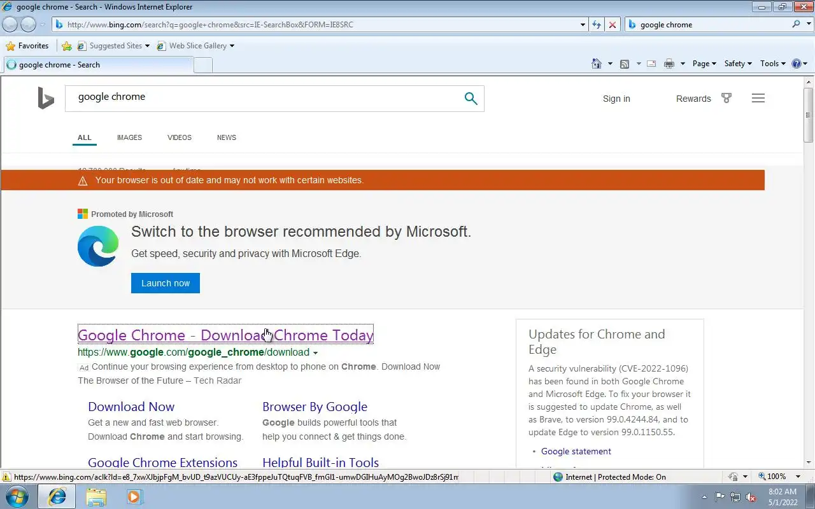815x509 pixels.
Task: Click the compatibility refresh icon in address bar
Action: pyautogui.click(x=597, y=25)
